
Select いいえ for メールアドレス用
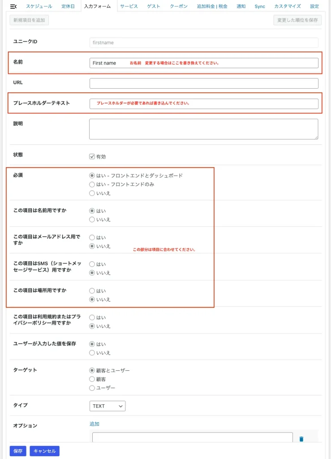92,246
